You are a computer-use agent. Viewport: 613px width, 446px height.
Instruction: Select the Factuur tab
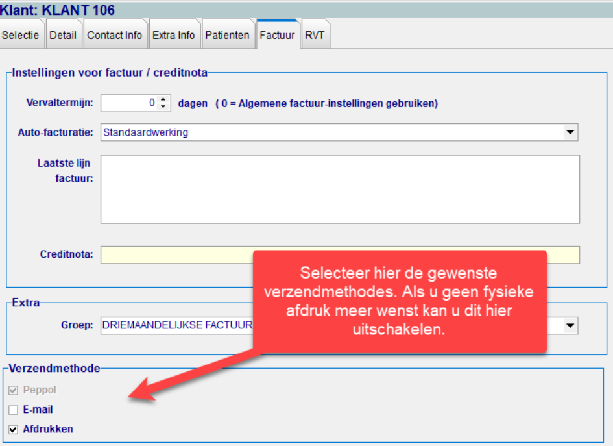tap(277, 36)
